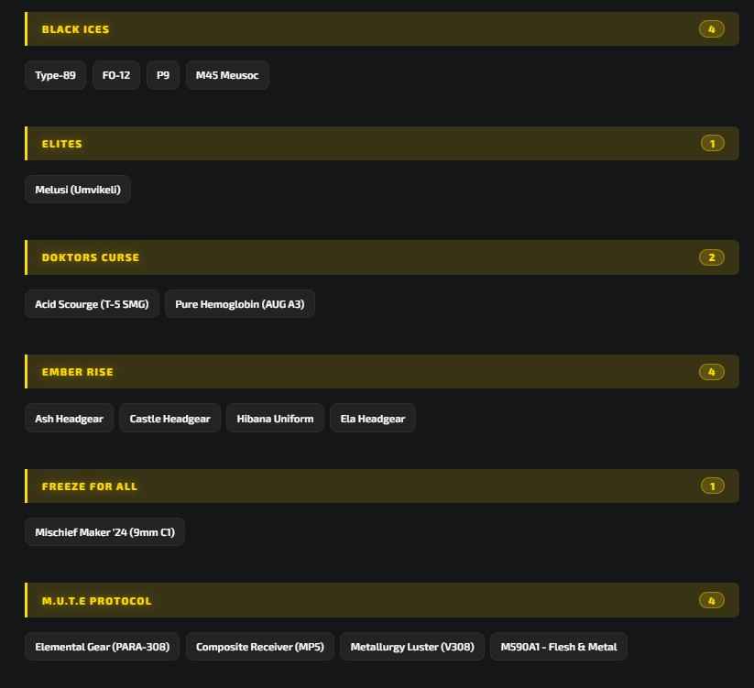The width and height of the screenshot is (754, 688).
Task: Click Pure Hemoglobin (AUG A3) tag
Action: coord(239,304)
